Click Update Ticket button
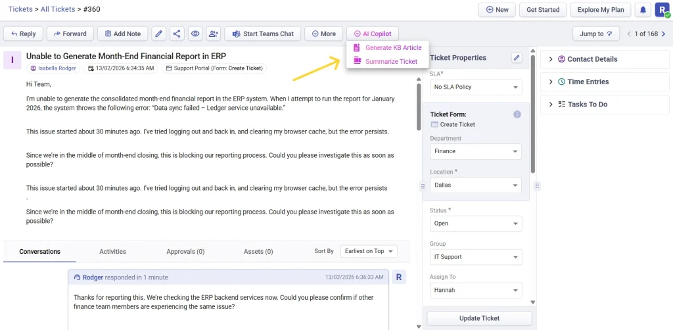673x330 pixels. (x=479, y=318)
